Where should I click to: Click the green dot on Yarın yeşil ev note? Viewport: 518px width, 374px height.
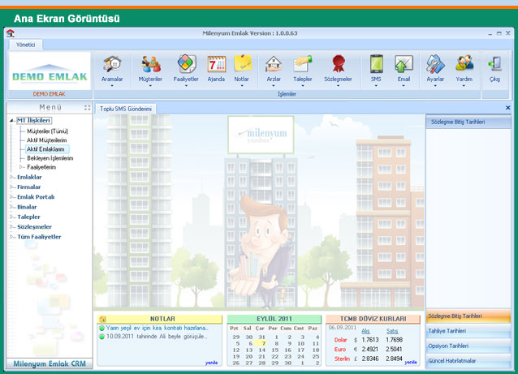(101, 328)
